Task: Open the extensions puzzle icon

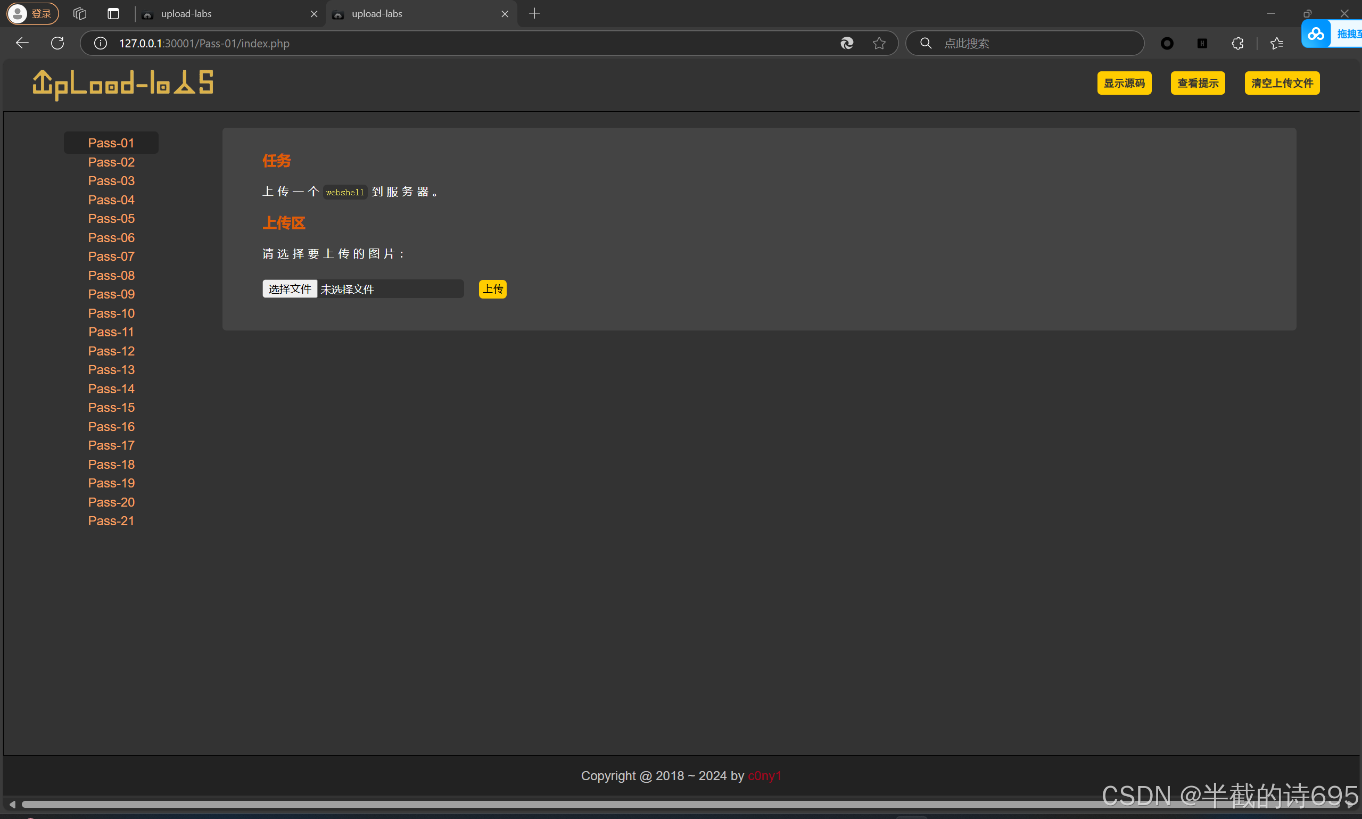Action: point(1237,43)
